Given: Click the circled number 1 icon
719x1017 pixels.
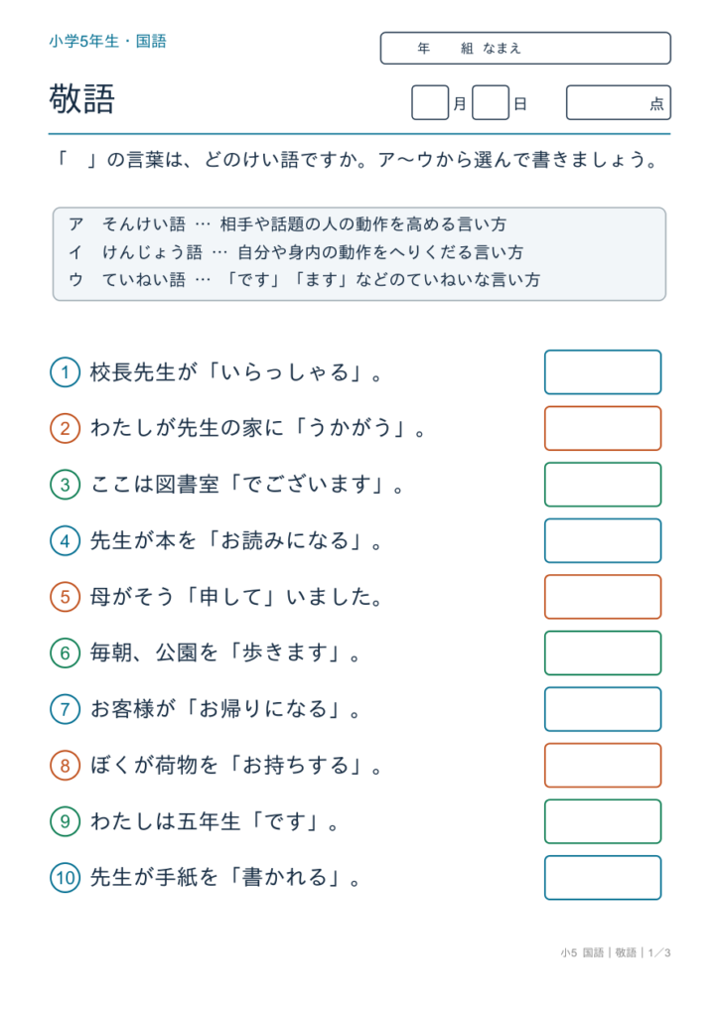Looking at the screenshot, I should [x=65, y=372].
